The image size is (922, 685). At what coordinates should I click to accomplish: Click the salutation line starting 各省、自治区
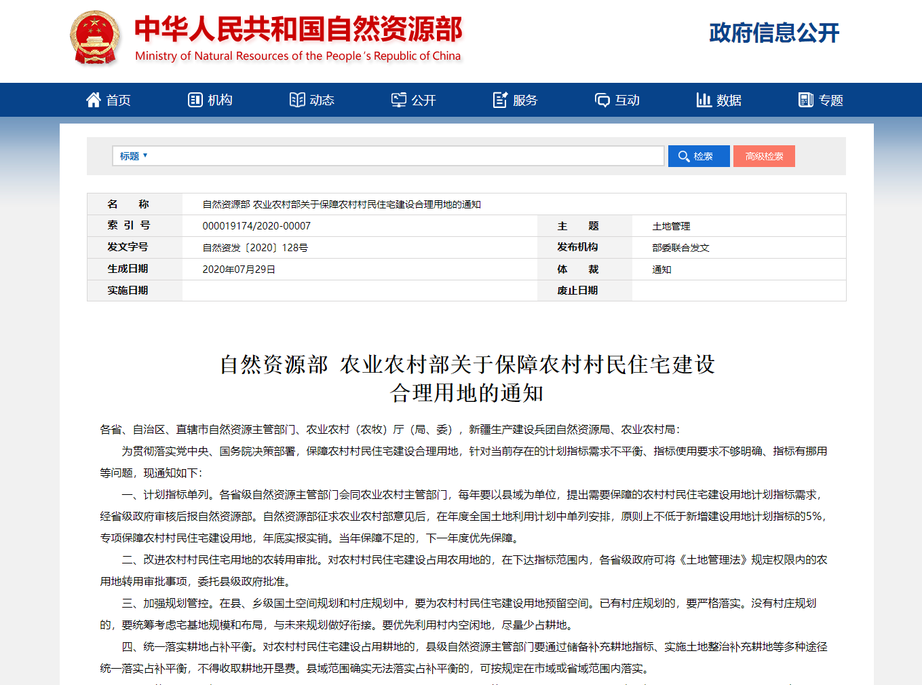(x=389, y=430)
